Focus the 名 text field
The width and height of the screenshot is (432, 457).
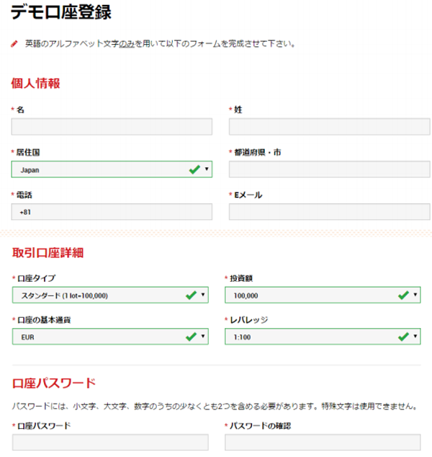(112, 128)
